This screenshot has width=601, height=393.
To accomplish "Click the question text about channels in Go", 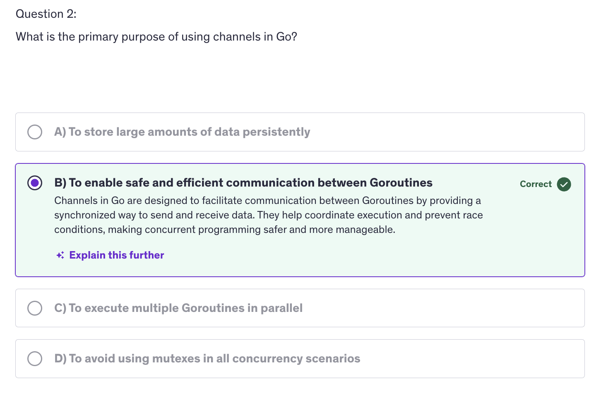I will (156, 37).
